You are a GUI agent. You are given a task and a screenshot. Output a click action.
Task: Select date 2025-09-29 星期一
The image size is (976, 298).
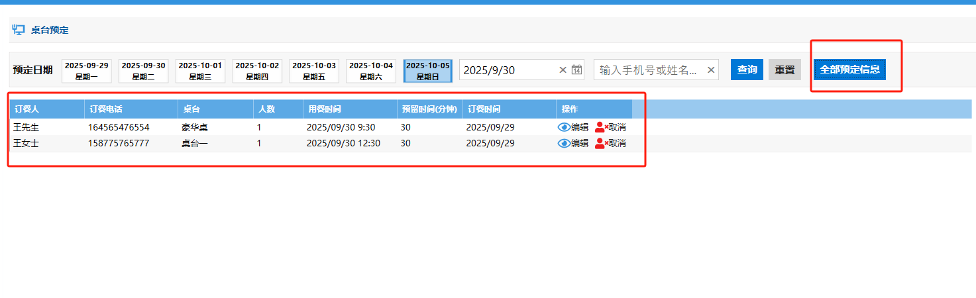coord(87,71)
